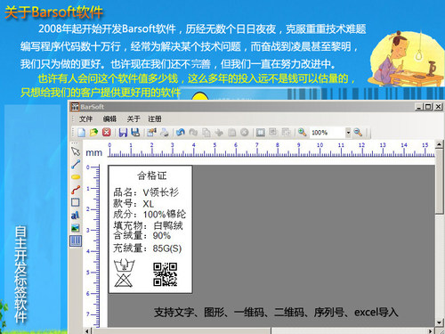Viewport: 445px width, 334px height.
Task: Click the 100% zoom value field
Action: coord(328,133)
